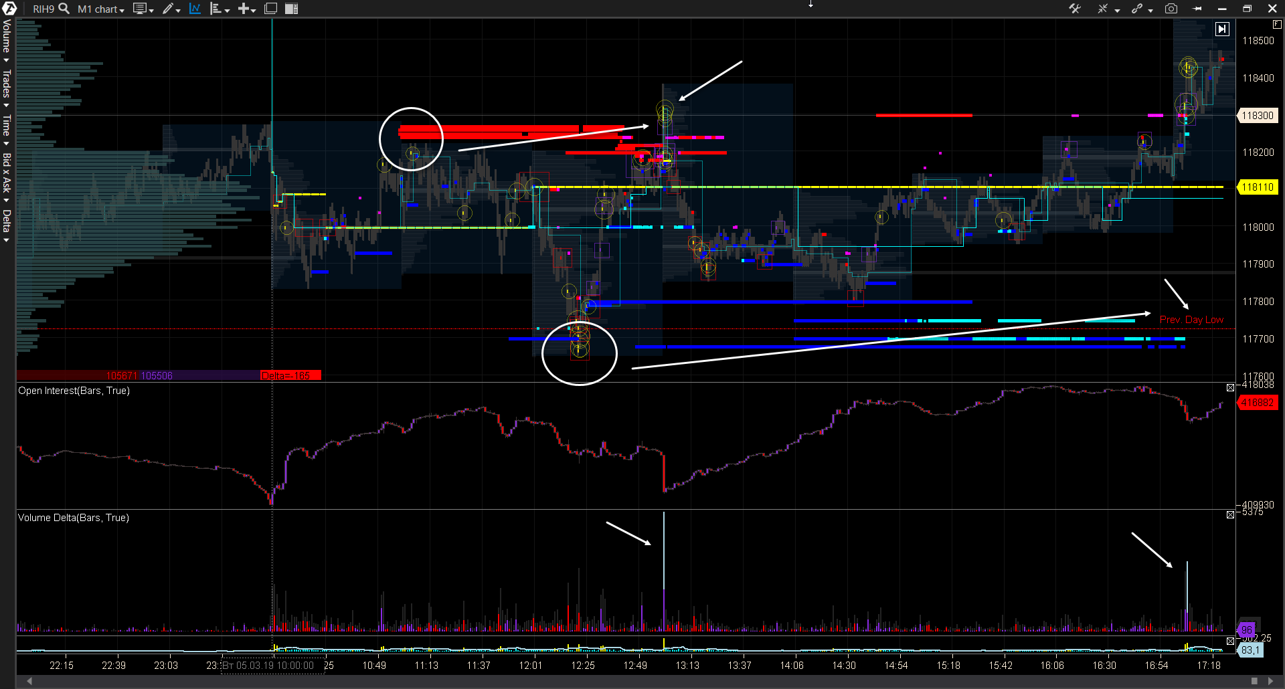Click the right arrow of horizontal scrollbar
This screenshot has width=1285, height=689.
(x=1270, y=681)
